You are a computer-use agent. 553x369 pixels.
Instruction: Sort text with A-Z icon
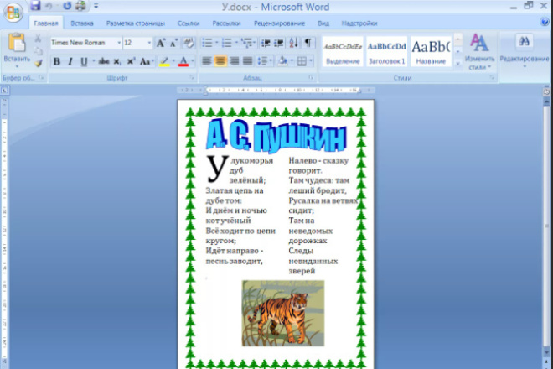pyautogui.click(x=293, y=43)
